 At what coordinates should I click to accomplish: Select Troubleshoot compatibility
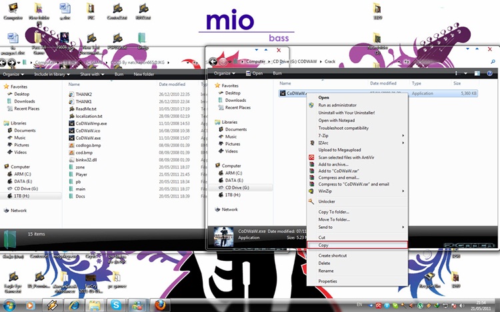[x=357, y=128]
